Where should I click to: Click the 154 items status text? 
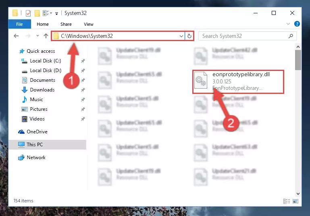[23, 201]
